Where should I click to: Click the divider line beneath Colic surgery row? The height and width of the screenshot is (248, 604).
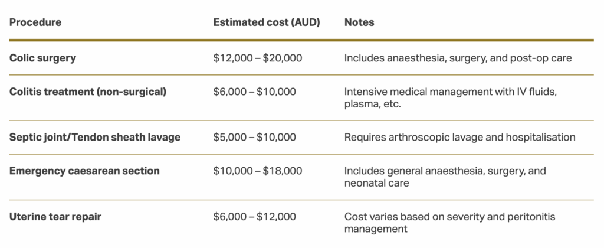301,75
